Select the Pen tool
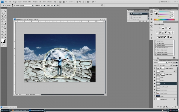Screen dimensions: 179x112 tap(2, 29)
